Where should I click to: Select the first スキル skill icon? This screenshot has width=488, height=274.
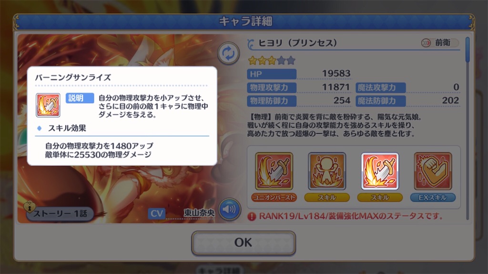[x=327, y=171]
